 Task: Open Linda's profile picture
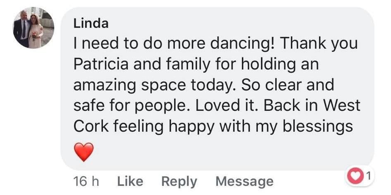tap(33, 28)
